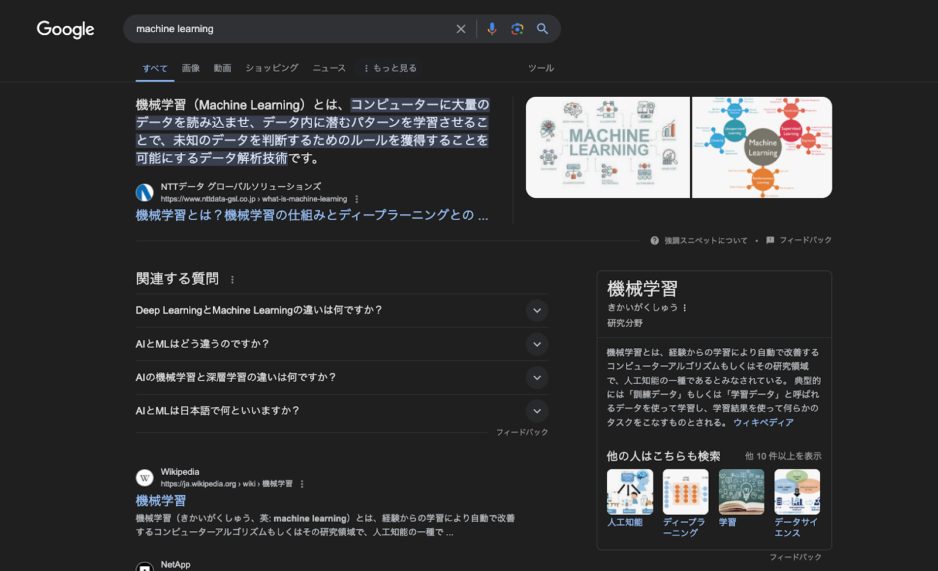
Task: Click the 人工知能 text link
Action: [x=625, y=522]
